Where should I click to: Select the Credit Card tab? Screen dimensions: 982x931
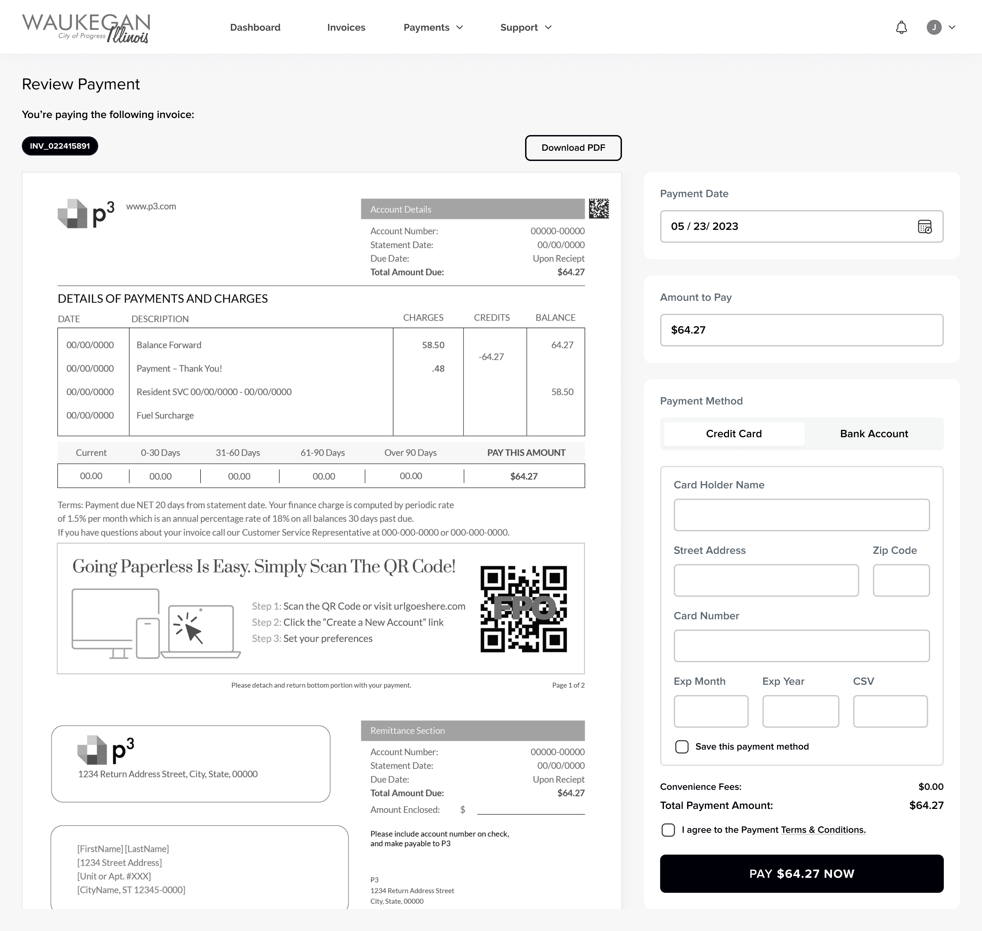click(733, 434)
